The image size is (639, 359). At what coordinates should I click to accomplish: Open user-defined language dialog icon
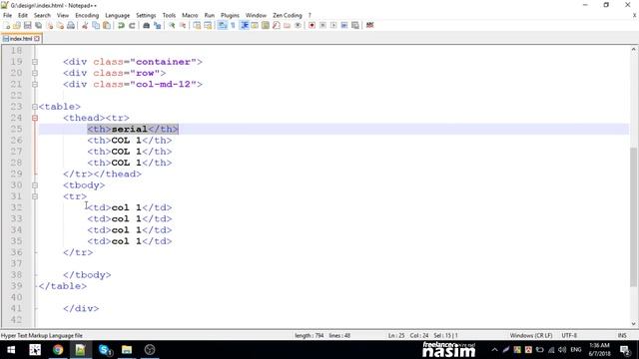click(255, 25)
